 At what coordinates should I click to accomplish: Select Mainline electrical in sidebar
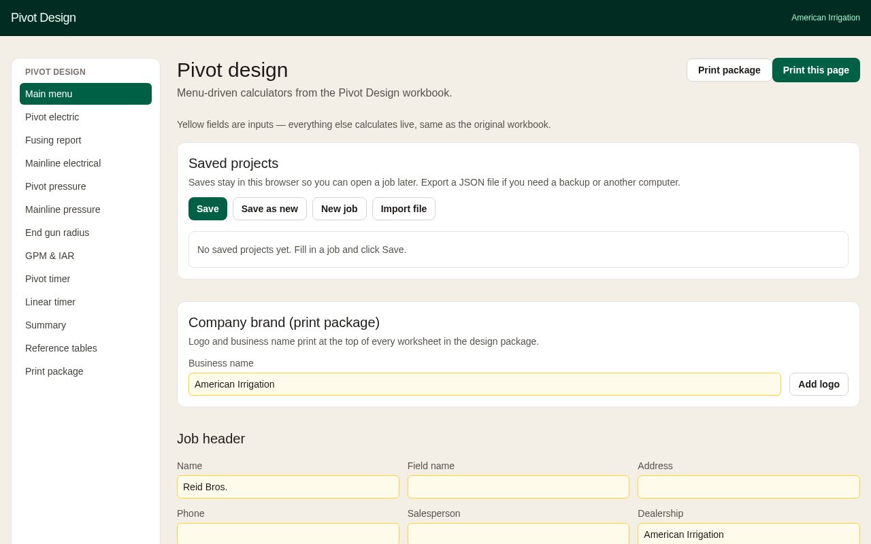click(86, 163)
